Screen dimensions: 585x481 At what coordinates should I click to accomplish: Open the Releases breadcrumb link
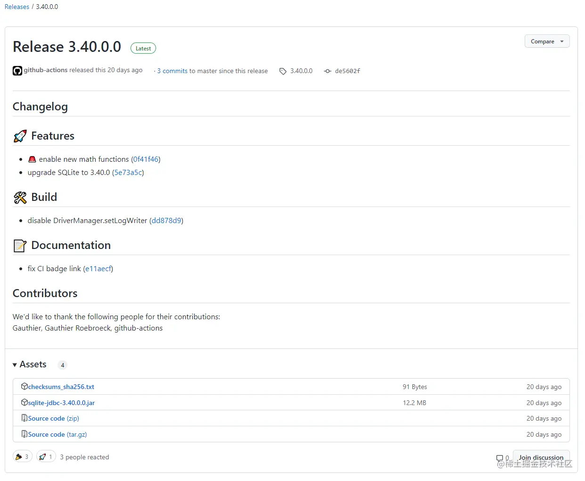17,7
